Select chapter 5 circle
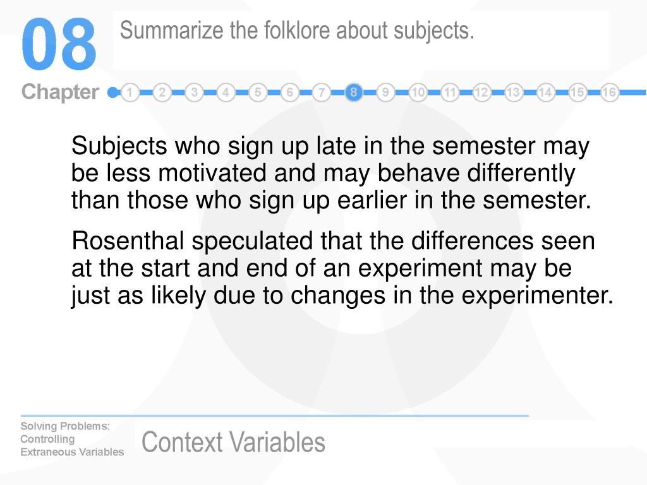Image resolution: width=647 pixels, height=485 pixels. click(x=258, y=92)
